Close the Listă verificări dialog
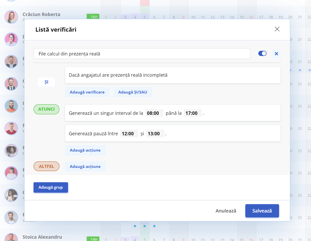 point(277,29)
